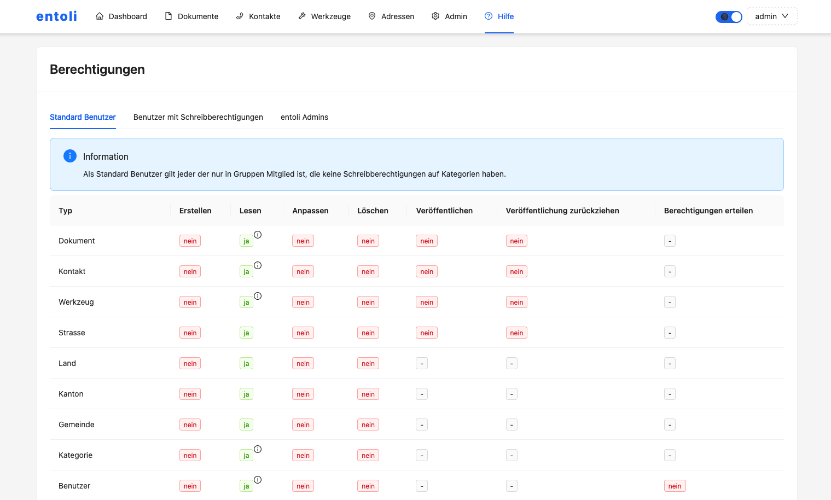Viewport: 831px width, 500px height.
Task: Select the Kontakte pen icon
Action: coord(239,16)
